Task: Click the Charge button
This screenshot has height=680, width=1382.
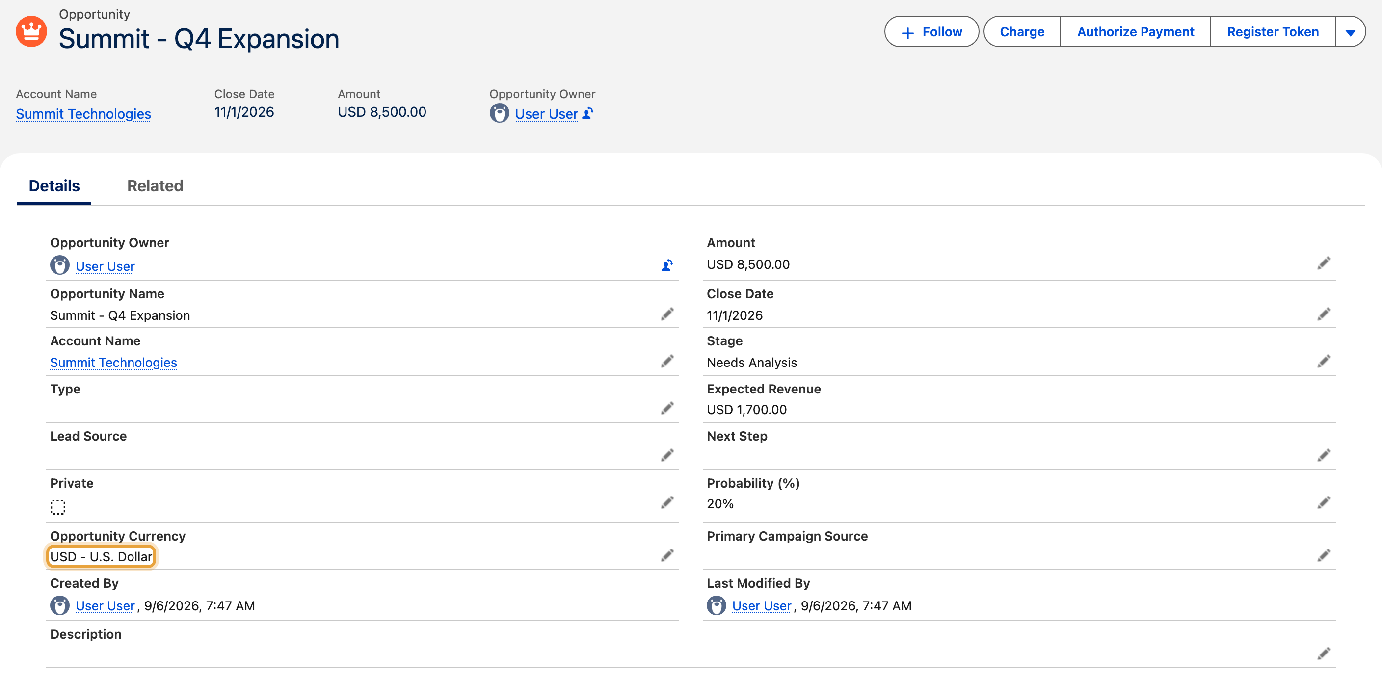Action: pyautogui.click(x=1022, y=32)
